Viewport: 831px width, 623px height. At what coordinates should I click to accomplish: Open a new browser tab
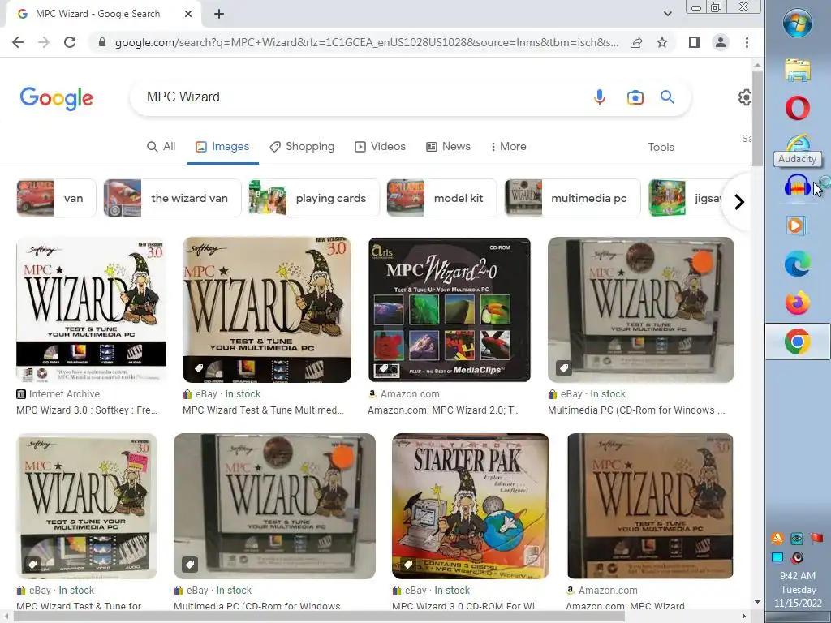(219, 14)
